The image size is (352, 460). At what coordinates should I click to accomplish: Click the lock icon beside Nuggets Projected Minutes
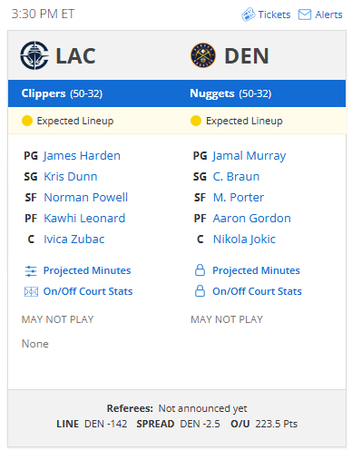200,270
